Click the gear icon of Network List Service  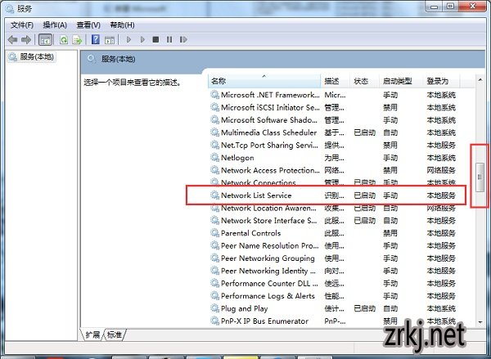coord(214,195)
